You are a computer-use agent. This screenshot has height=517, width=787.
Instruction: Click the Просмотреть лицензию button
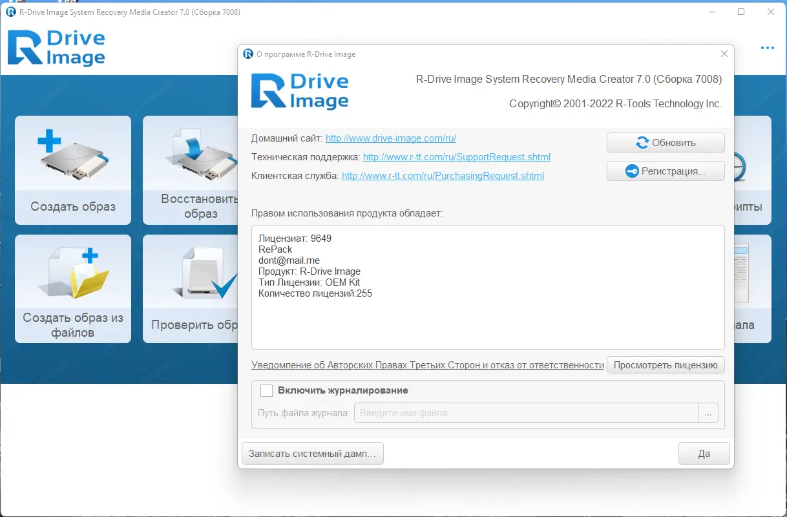pyautogui.click(x=666, y=365)
